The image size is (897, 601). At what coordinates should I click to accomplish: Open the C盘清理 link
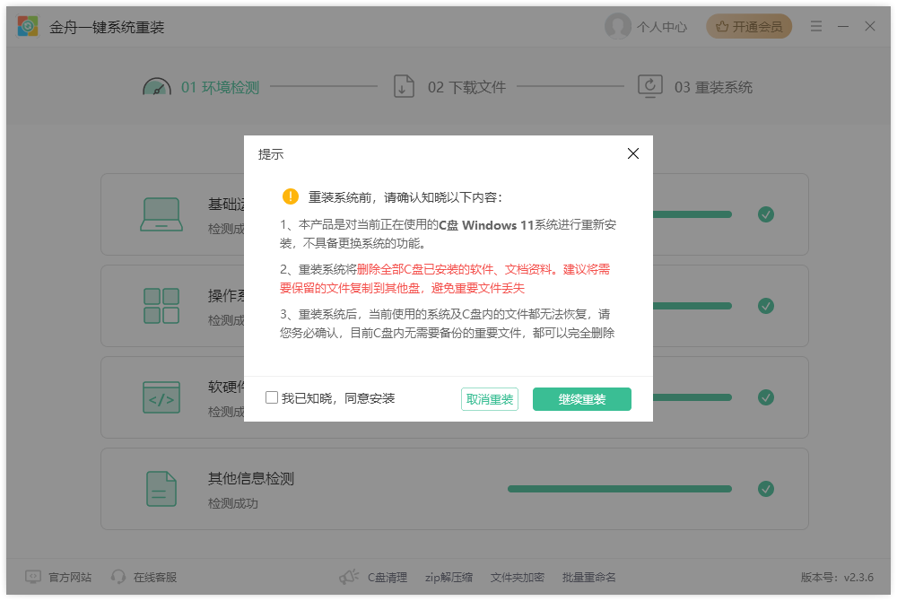[388, 578]
